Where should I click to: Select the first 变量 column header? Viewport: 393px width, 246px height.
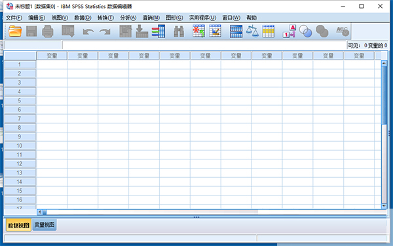(x=52, y=56)
